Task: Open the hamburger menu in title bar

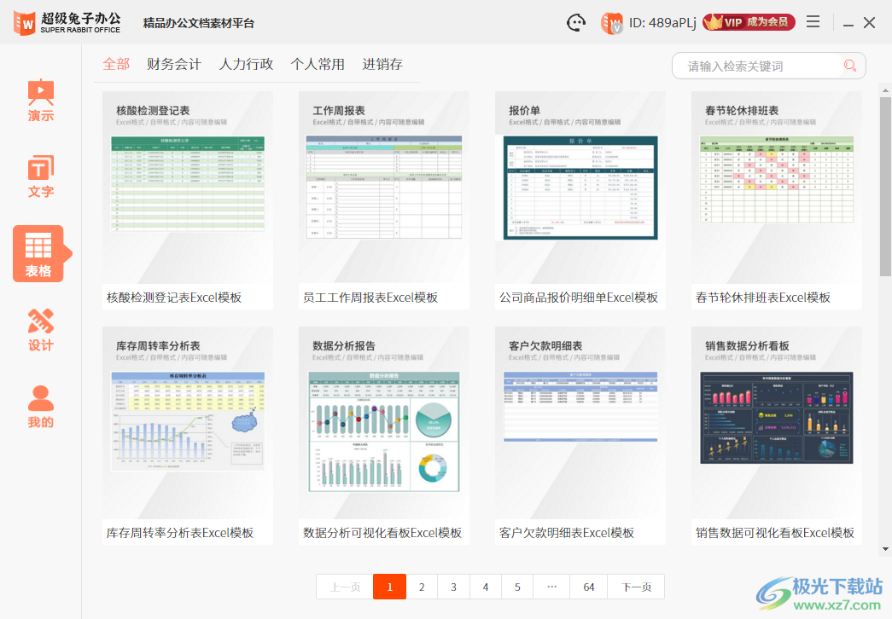Action: coord(813,22)
